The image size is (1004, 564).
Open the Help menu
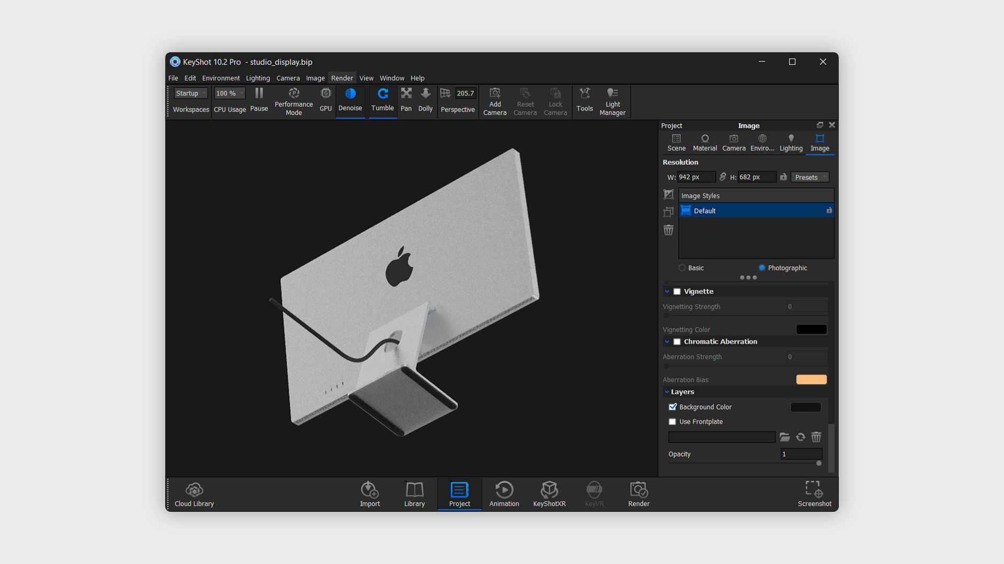coord(417,78)
